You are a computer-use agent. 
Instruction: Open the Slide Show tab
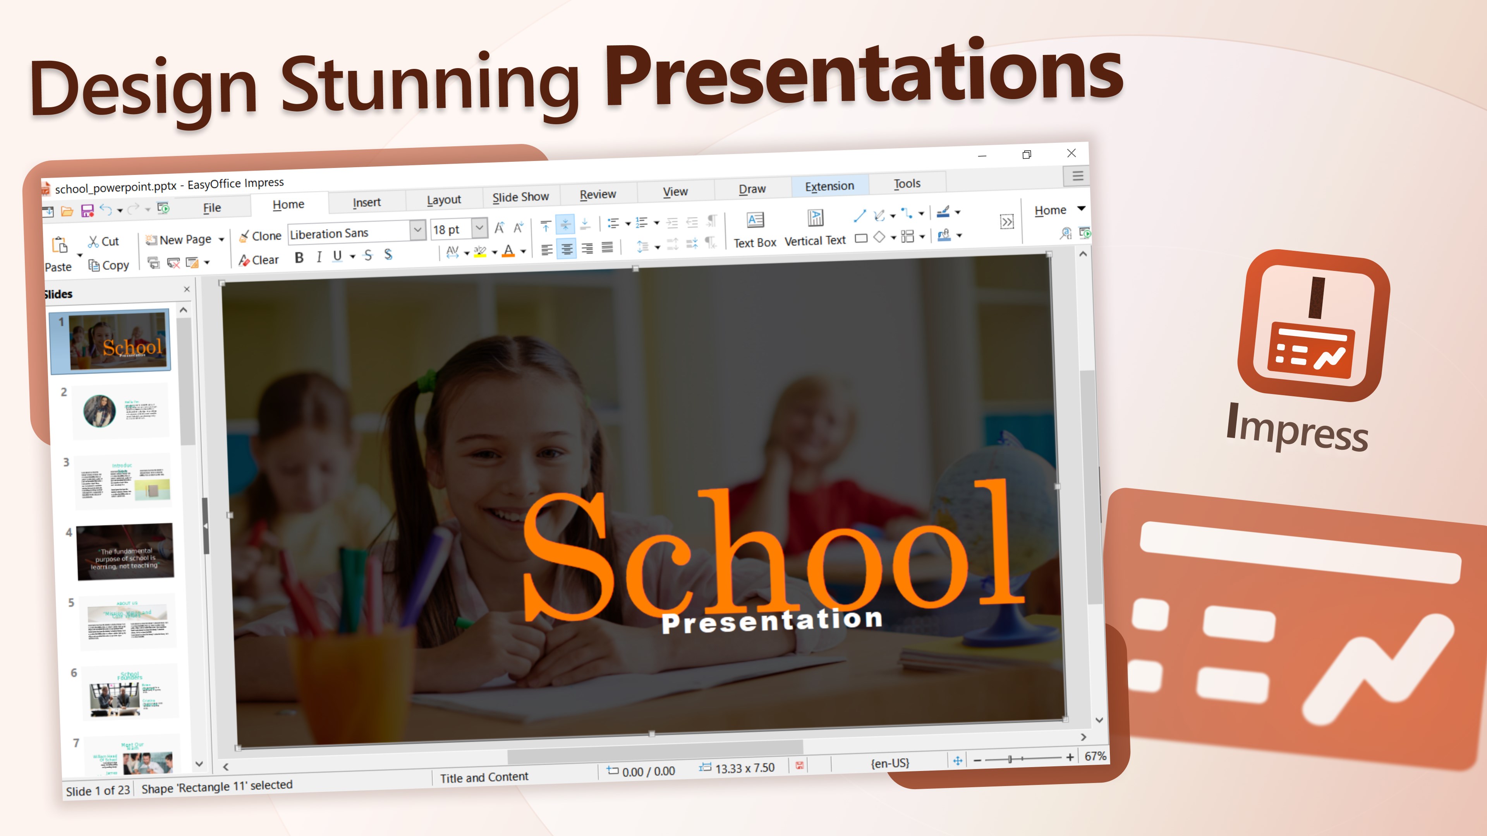point(520,197)
